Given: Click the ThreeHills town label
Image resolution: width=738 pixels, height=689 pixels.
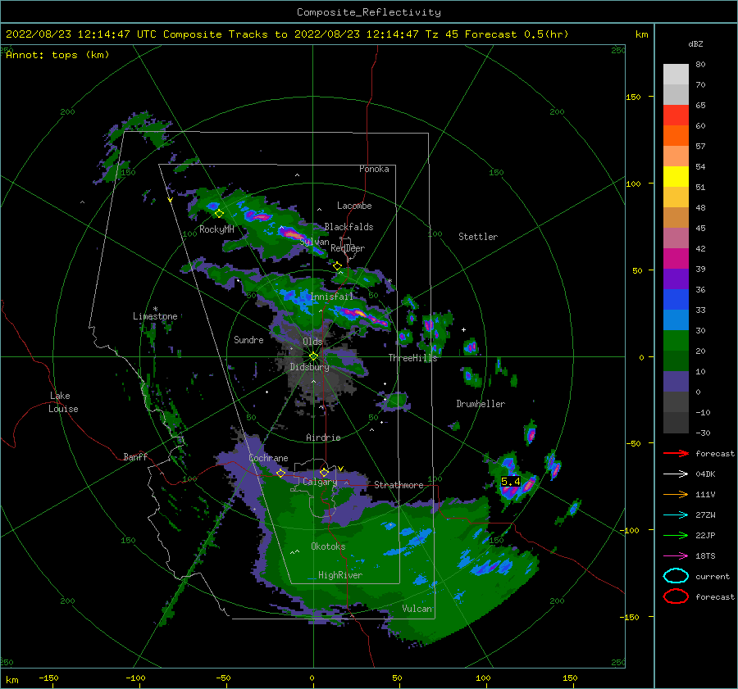Looking at the screenshot, I should [412, 358].
